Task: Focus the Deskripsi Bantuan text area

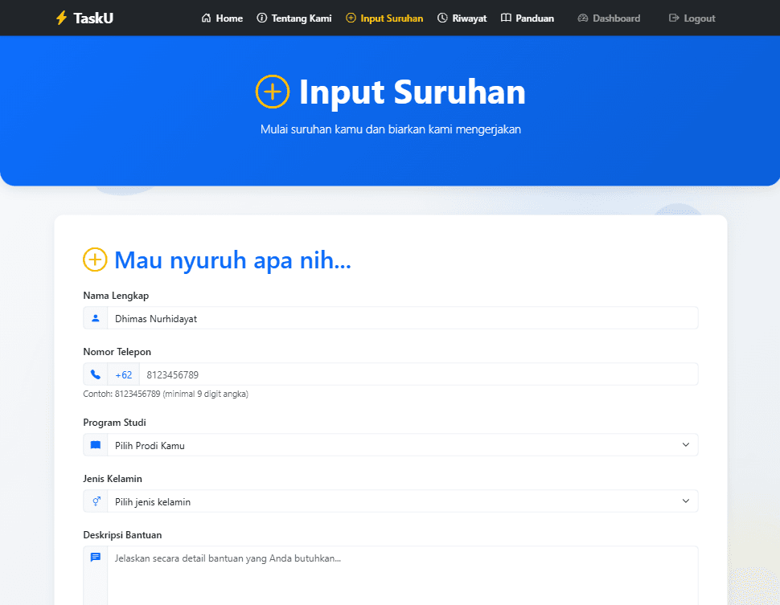Action: 402,575
